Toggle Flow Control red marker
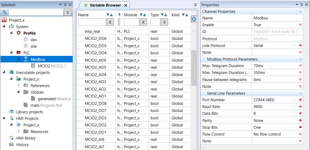The height and width of the screenshot is (150, 310). click(300, 134)
